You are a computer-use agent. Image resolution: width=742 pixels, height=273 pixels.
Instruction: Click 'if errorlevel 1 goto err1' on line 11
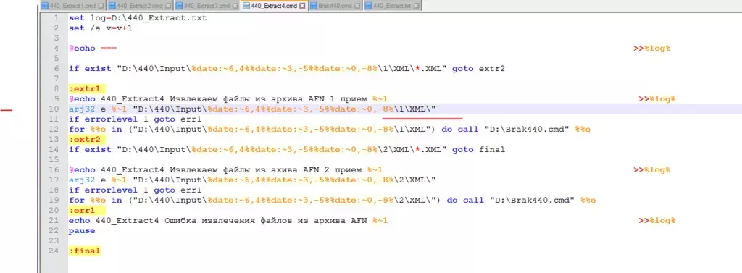pos(135,119)
